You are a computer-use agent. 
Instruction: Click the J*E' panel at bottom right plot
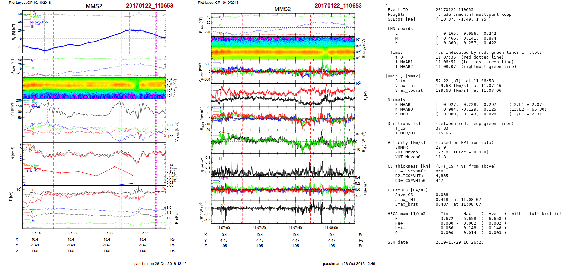point(283,211)
